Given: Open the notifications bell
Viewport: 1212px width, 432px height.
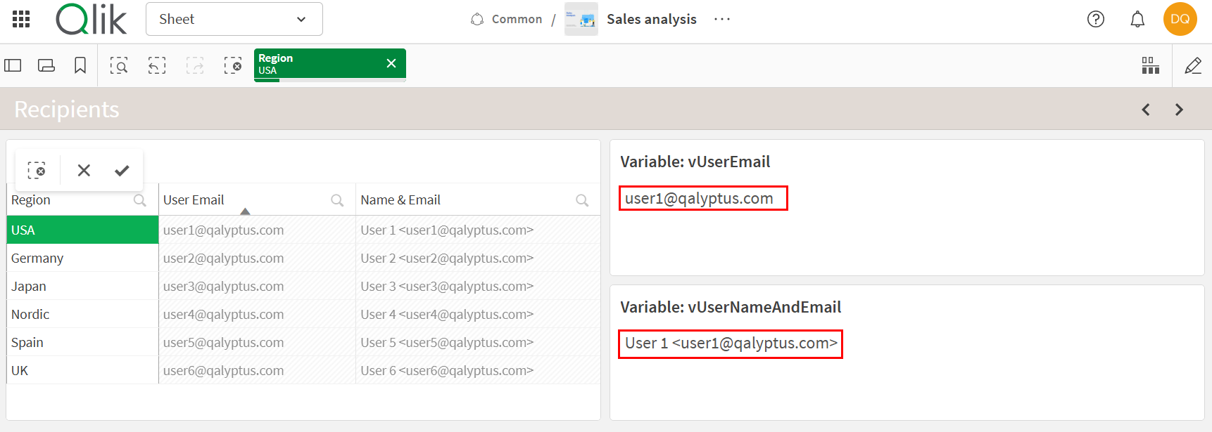Looking at the screenshot, I should pos(1137,19).
